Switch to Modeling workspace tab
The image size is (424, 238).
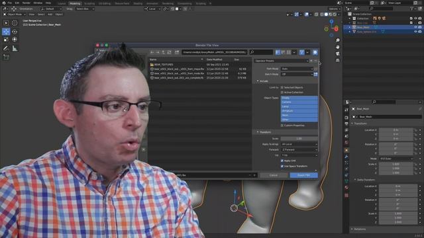click(75, 3)
